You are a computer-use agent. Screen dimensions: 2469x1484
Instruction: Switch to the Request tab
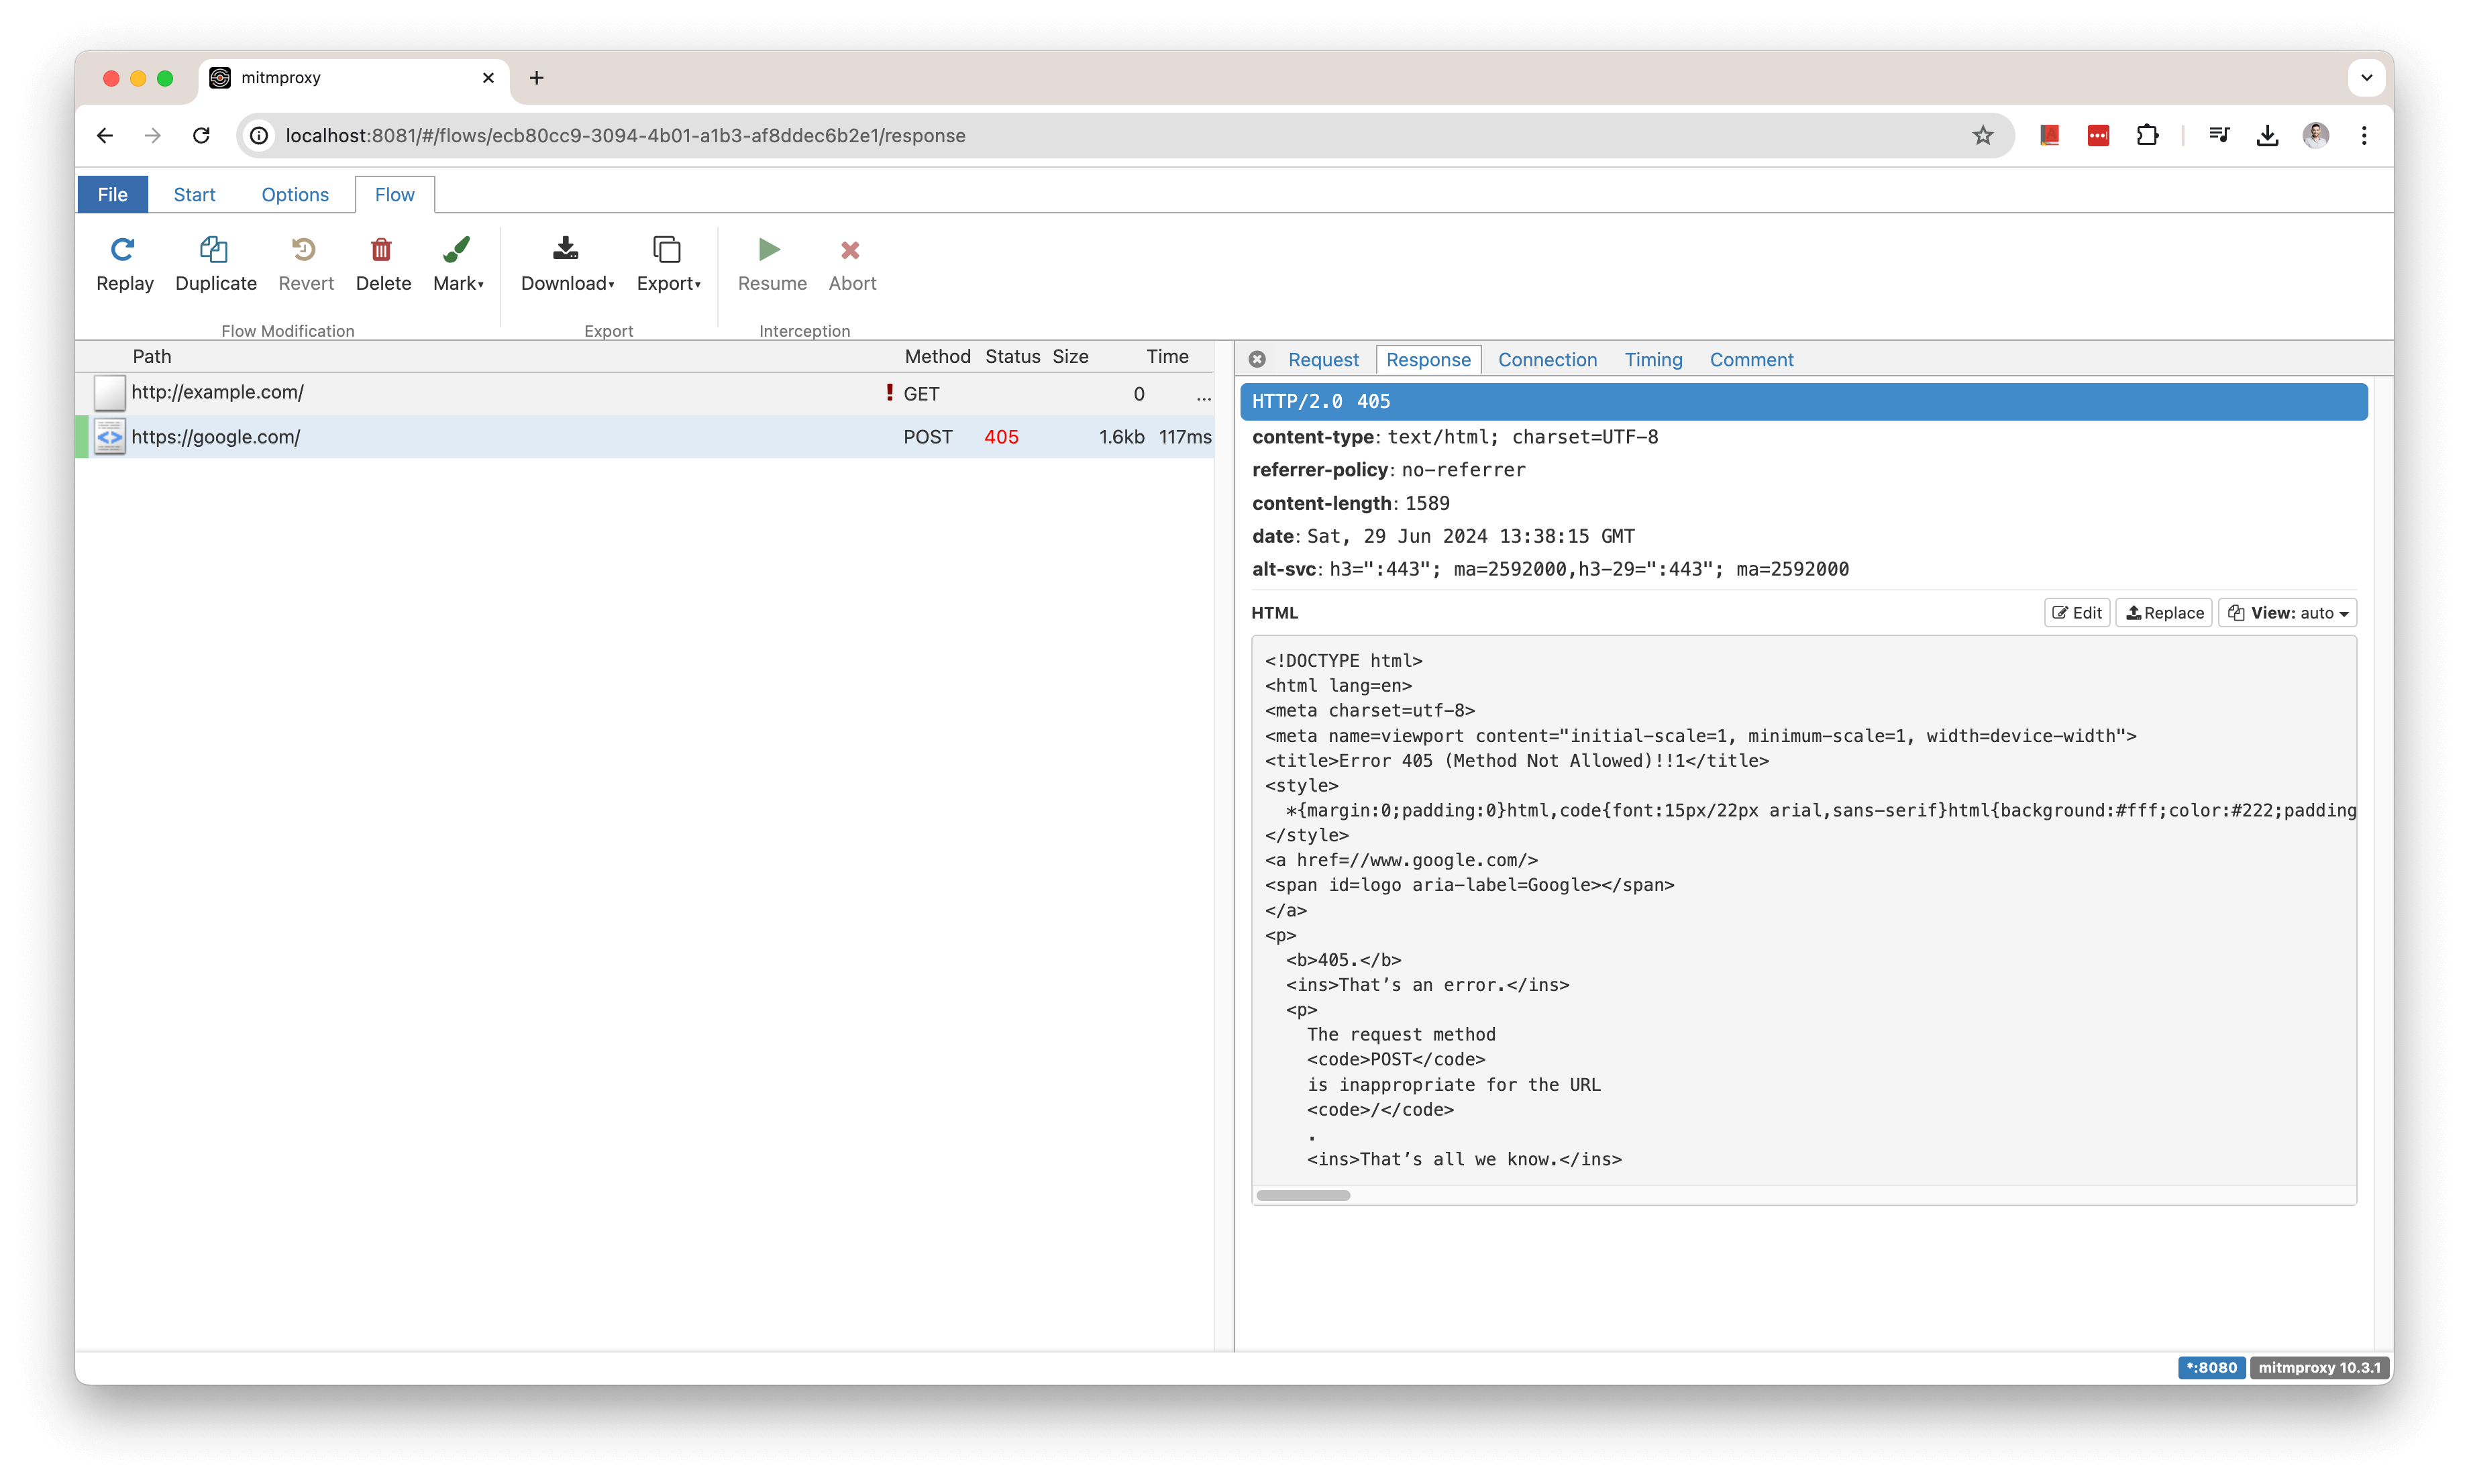point(1323,360)
